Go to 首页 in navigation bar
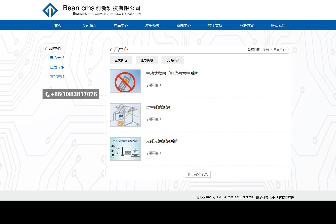This screenshot has width=336, height=224. pyautogui.click(x=58, y=25)
